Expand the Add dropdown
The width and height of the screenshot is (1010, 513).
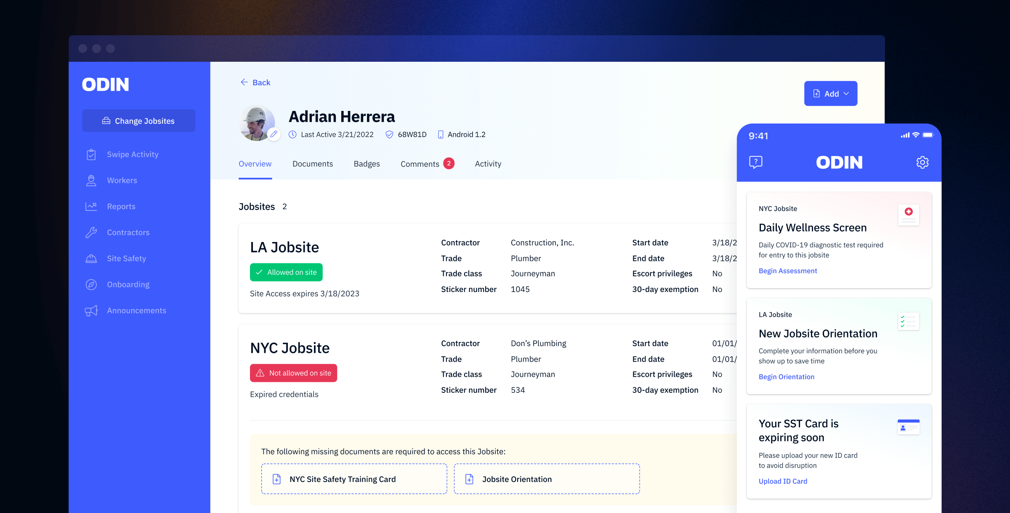[830, 93]
